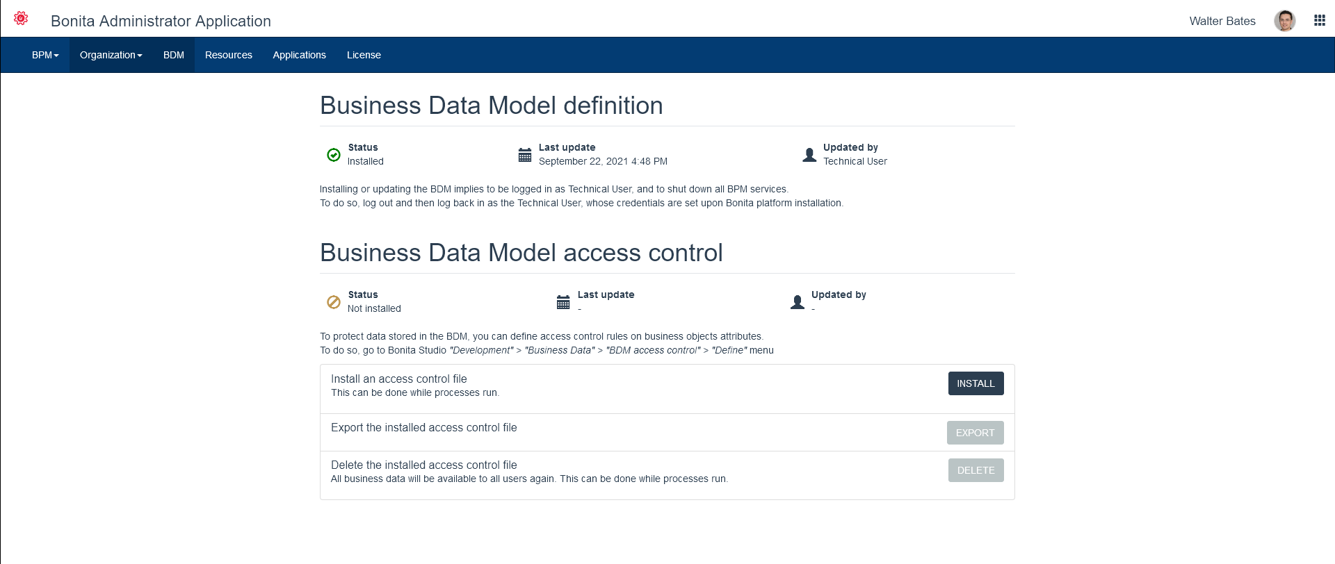1335x564 pixels.
Task: Click the orange Not installed status icon
Action: point(334,302)
